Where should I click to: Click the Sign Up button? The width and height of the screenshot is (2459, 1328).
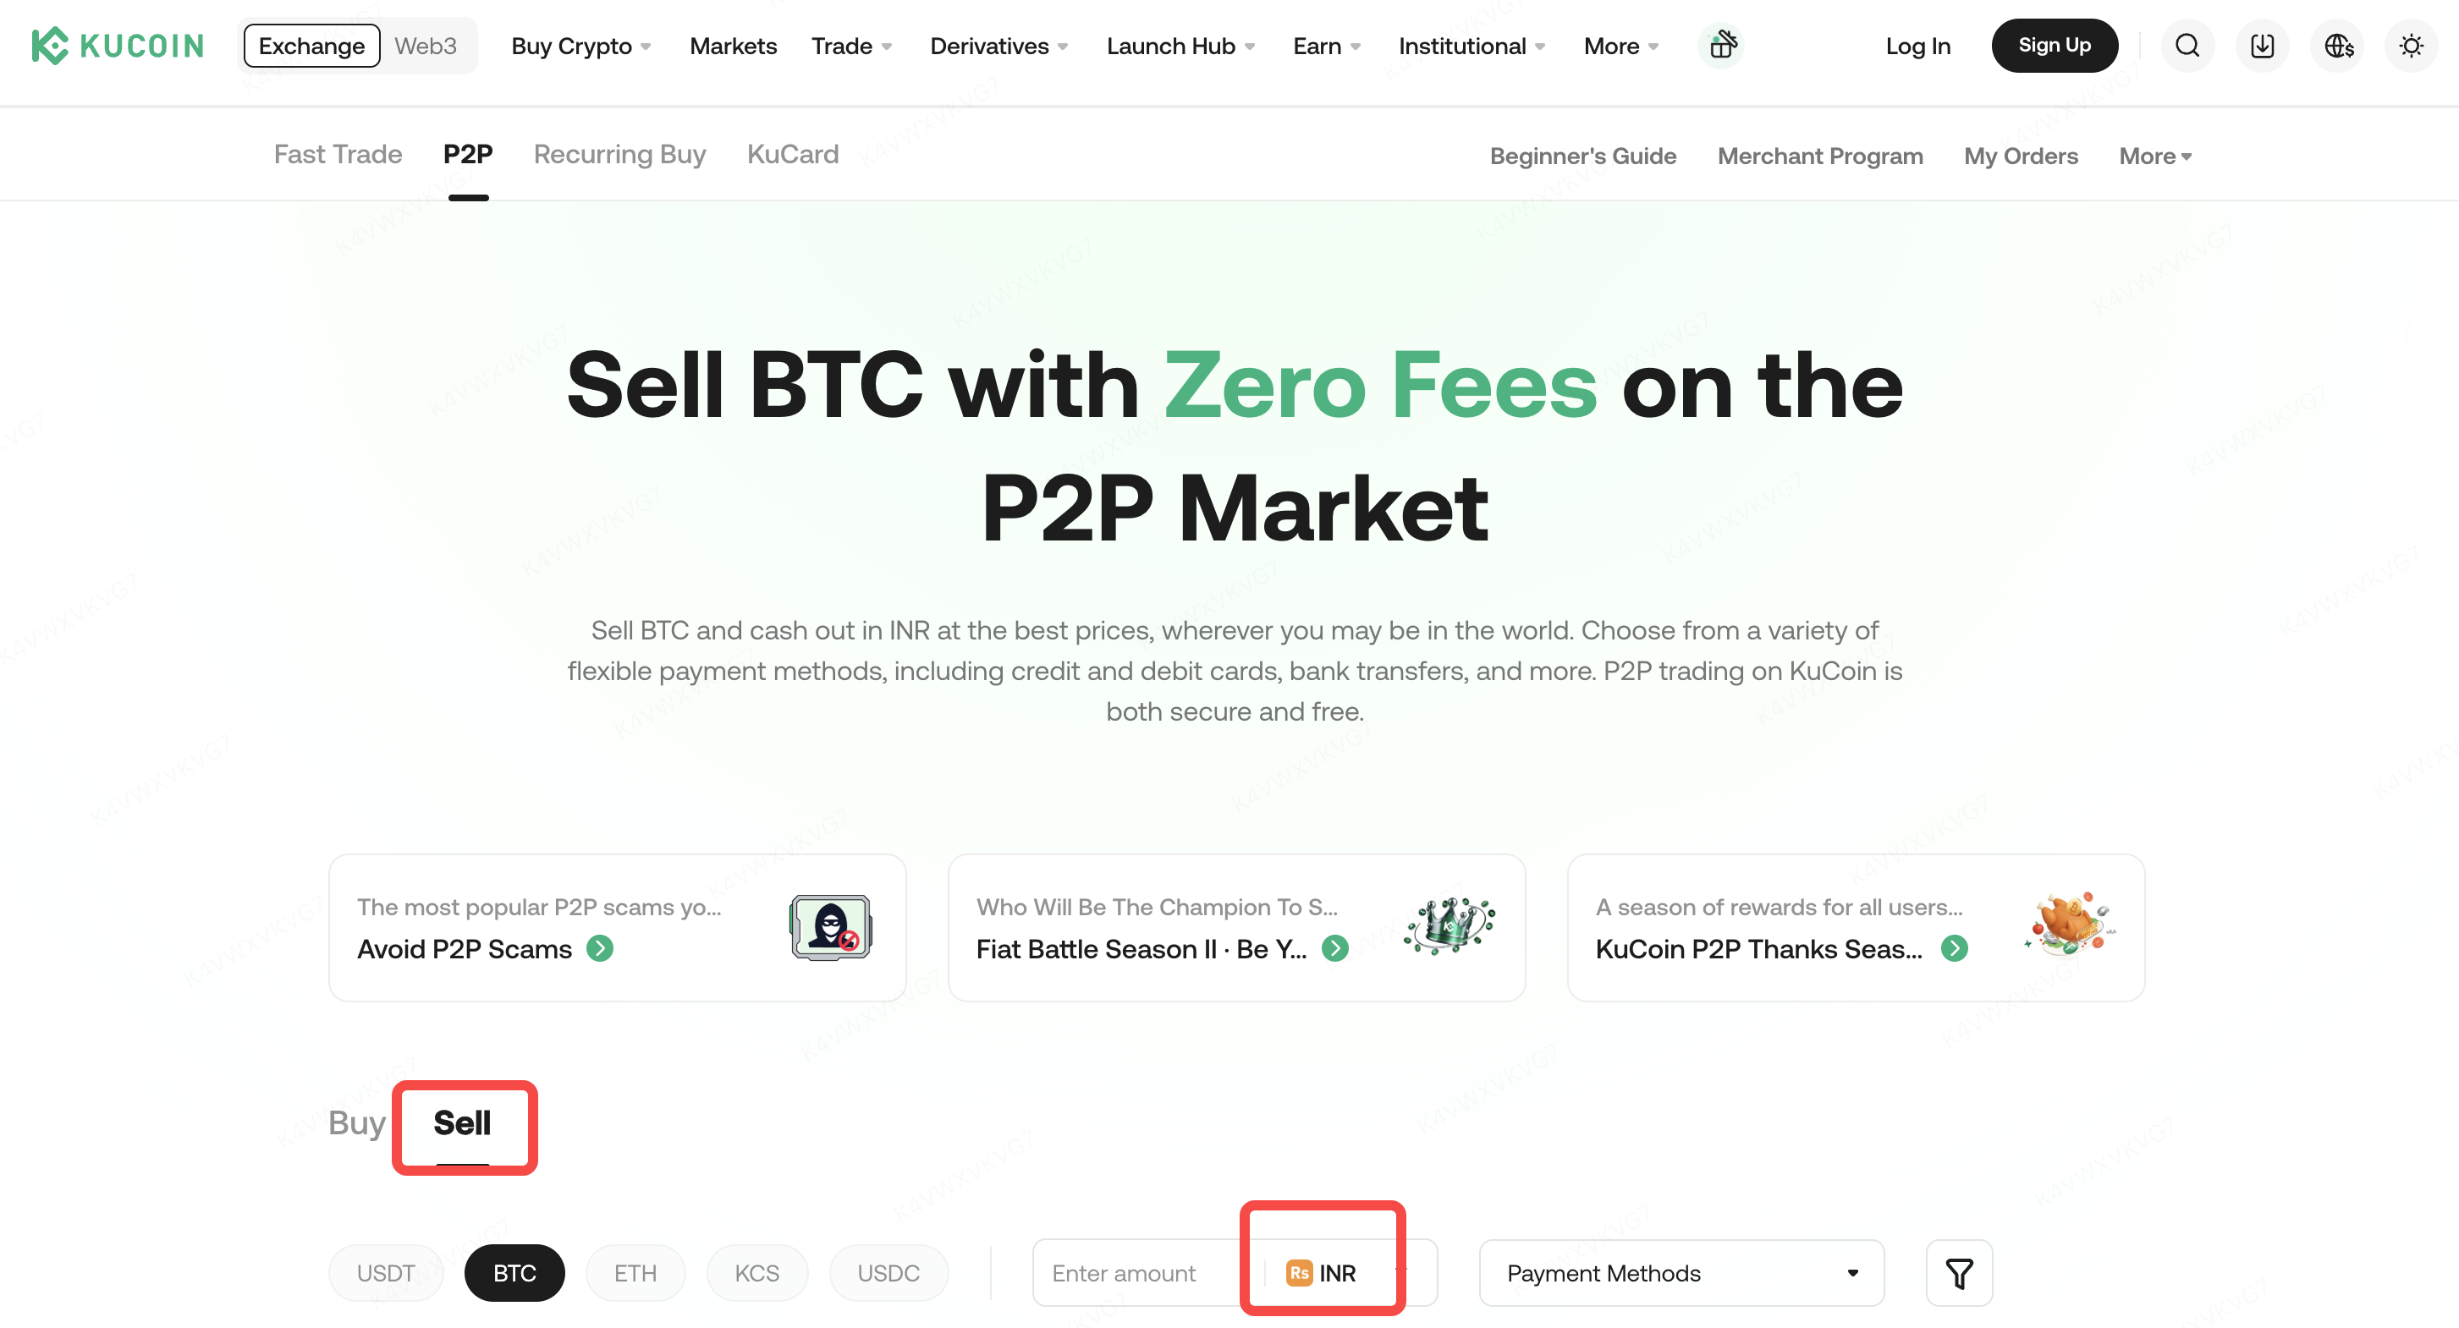[x=2055, y=46]
